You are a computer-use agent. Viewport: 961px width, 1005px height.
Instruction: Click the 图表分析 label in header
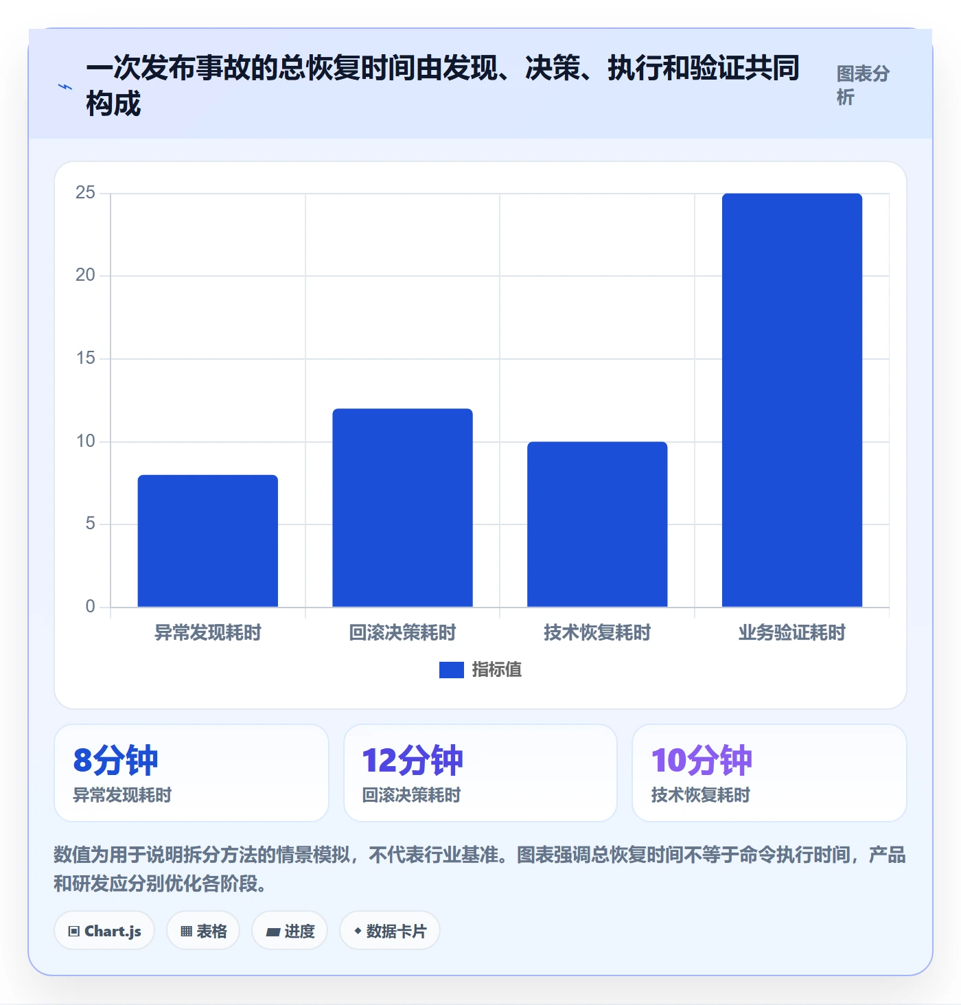click(863, 85)
